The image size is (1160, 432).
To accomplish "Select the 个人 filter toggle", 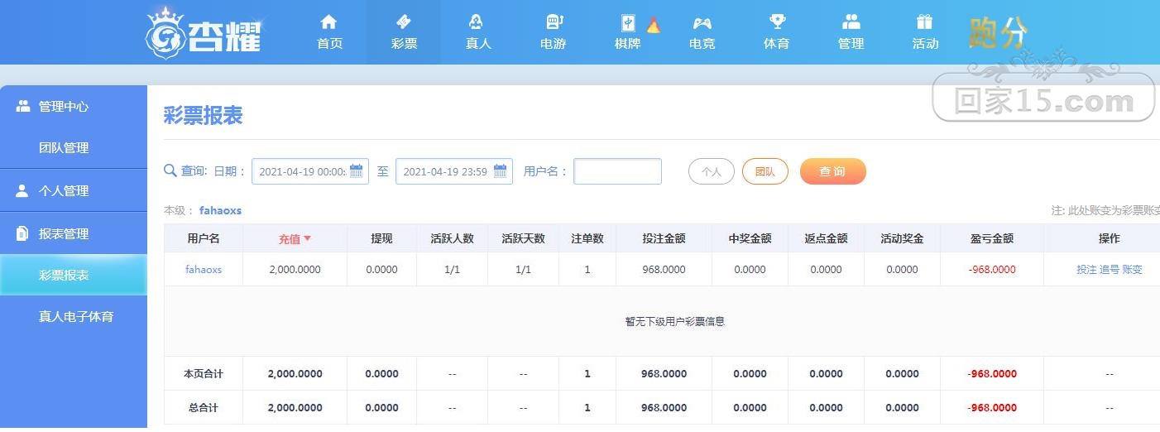I will (x=712, y=171).
